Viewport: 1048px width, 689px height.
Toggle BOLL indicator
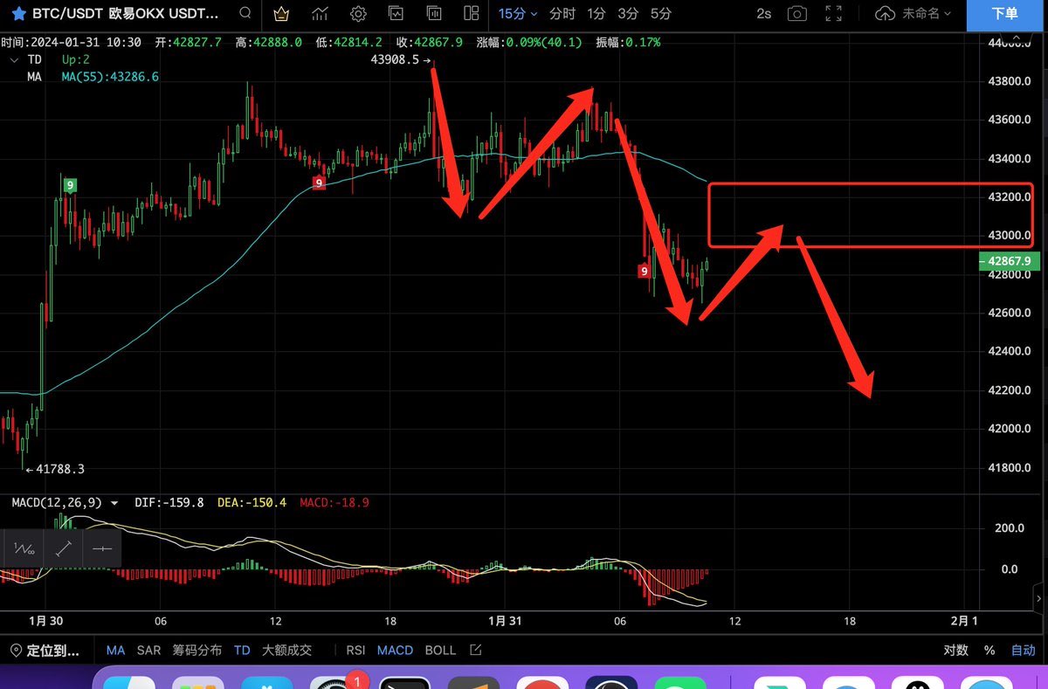[x=440, y=651]
